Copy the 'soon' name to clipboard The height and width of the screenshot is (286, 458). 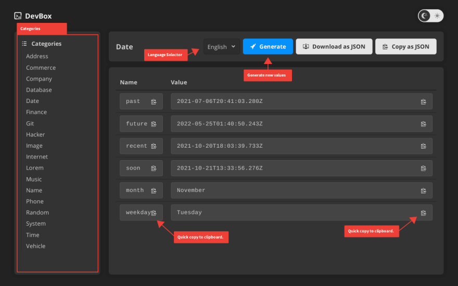[154, 168]
